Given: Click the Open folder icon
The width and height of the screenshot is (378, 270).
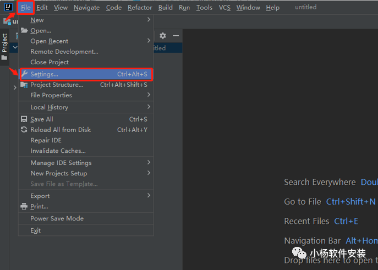Looking at the screenshot, I should click(x=24, y=31).
